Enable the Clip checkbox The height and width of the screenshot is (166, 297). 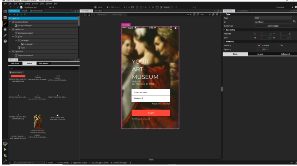[x=277, y=45]
